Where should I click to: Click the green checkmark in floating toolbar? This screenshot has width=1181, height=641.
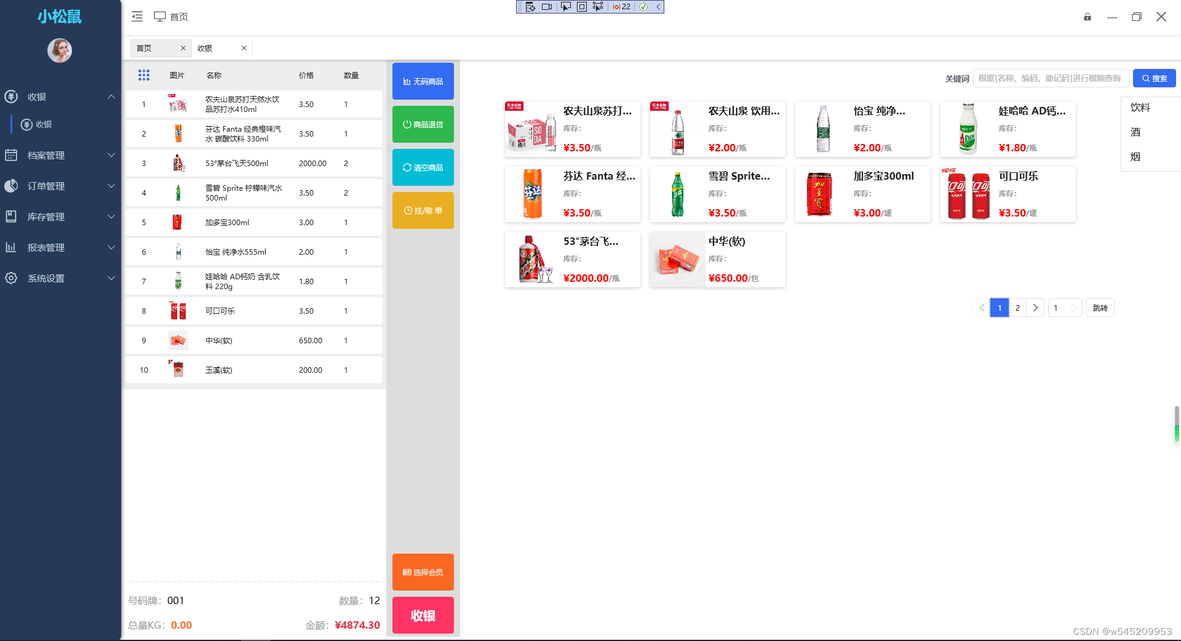[x=643, y=7]
